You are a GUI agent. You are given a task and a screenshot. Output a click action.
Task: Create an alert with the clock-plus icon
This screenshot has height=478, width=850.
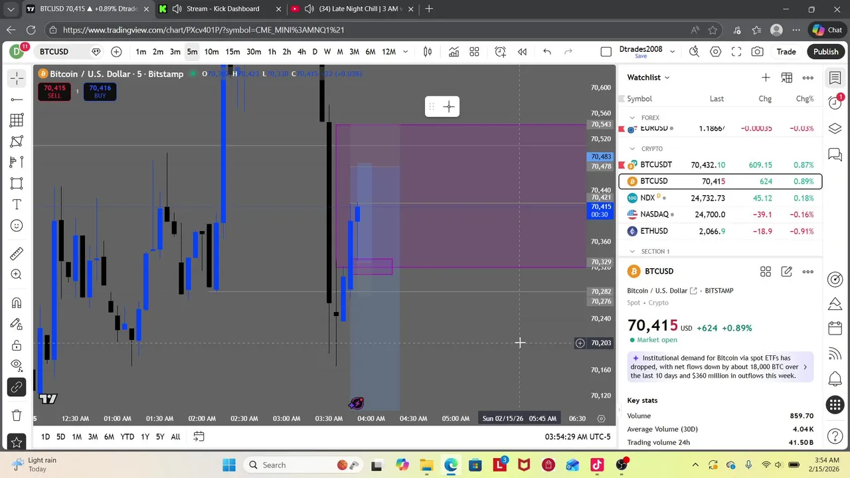point(501,52)
